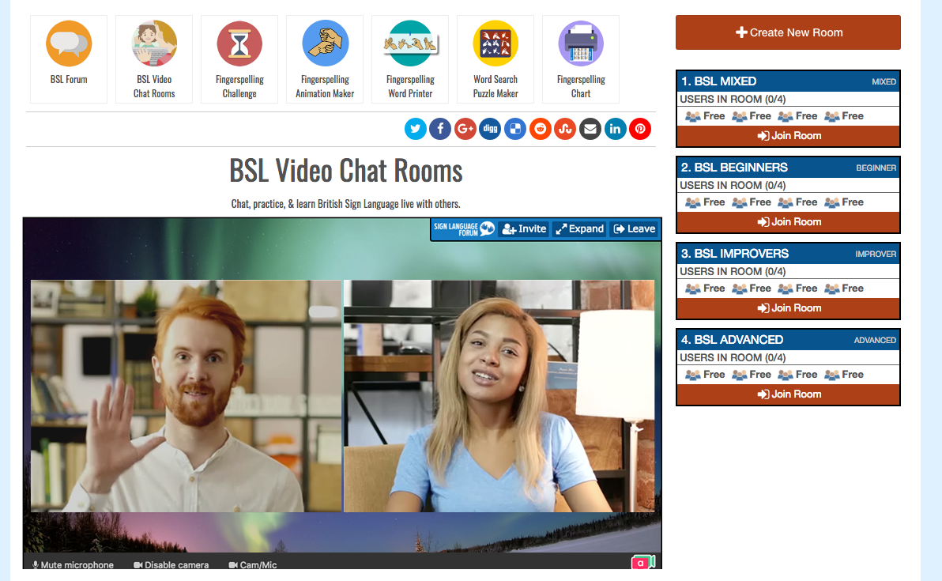The height and width of the screenshot is (581, 942).
Task: Expand the video chat window
Action: click(579, 229)
